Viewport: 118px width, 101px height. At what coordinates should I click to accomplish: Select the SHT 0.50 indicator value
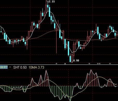click(x=20, y=67)
